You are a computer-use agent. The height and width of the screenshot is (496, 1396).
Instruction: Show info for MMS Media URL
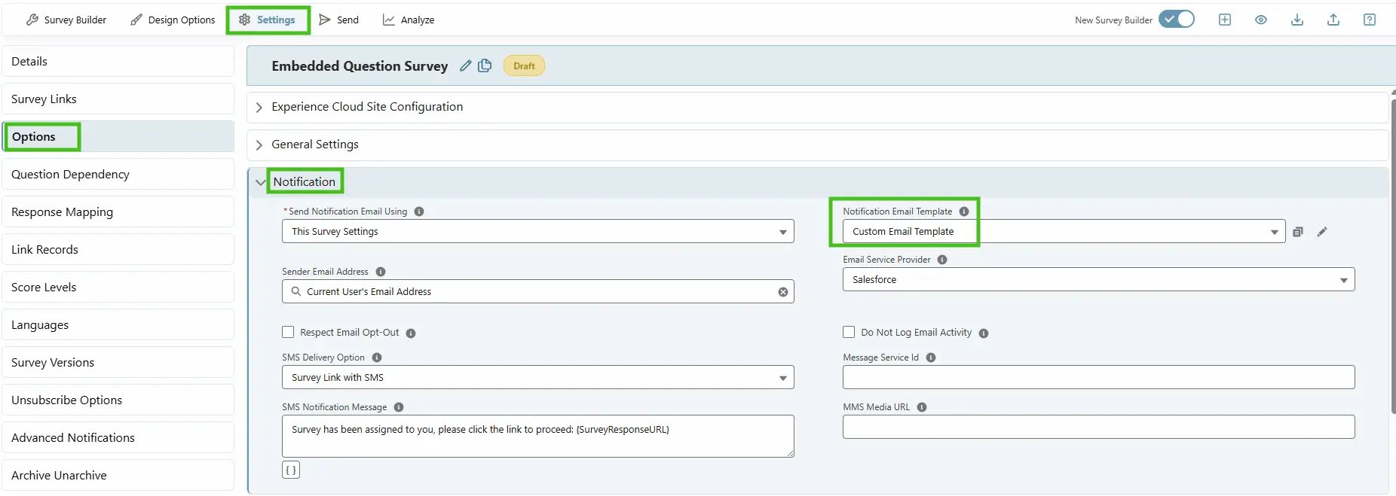click(922, 407)
